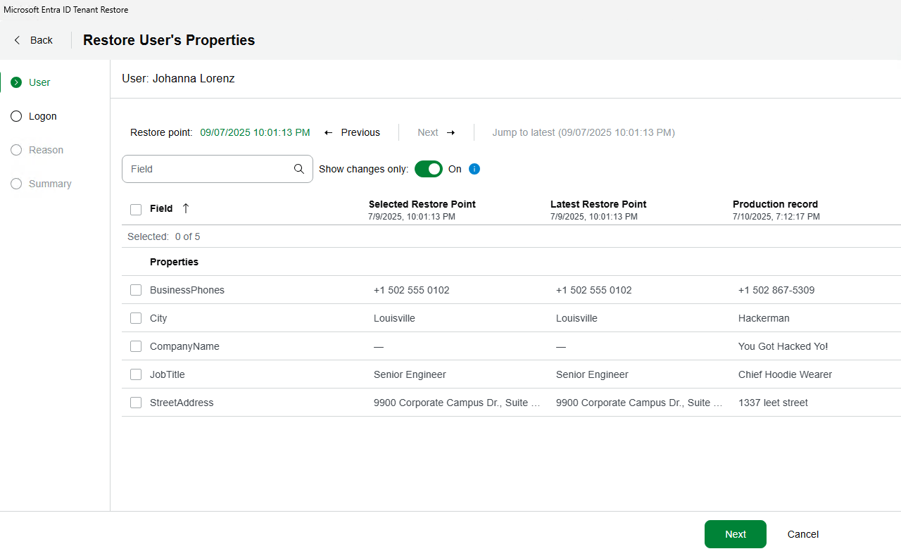
Task: Click the Chief Hoodie Wearer value
Action: point(785,374)
